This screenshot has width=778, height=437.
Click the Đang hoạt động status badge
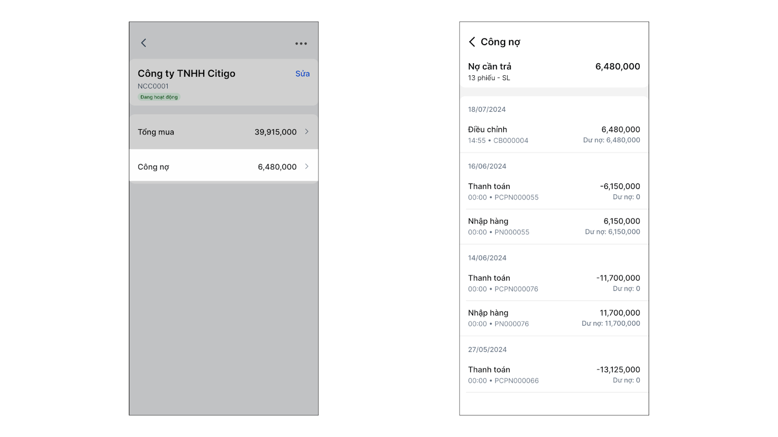pyautogui.click(x=159, y=97)
